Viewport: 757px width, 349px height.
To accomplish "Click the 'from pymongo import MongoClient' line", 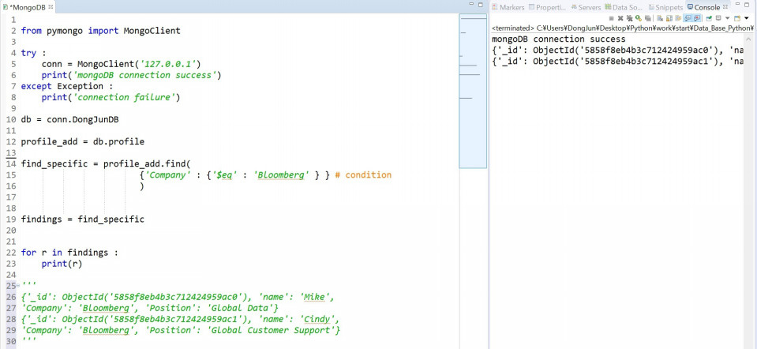I will (101, 31).
